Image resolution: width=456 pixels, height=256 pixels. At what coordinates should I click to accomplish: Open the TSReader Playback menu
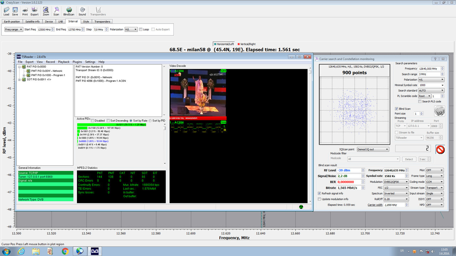coord(64,62)
